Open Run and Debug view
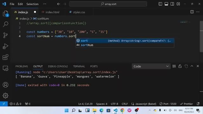203x114 pixels. click(5, 46)
